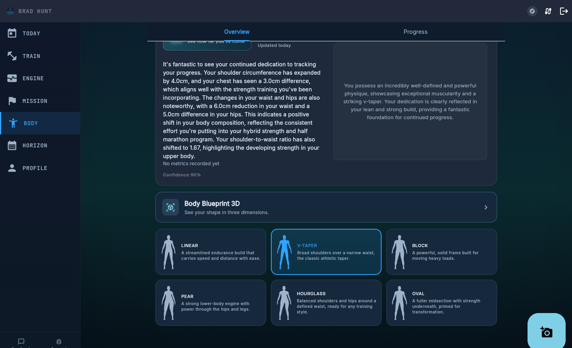Viewport: 572px width, 348px height.
Task: Click the bug report icon in sidebar
Action: pos(59,342)
